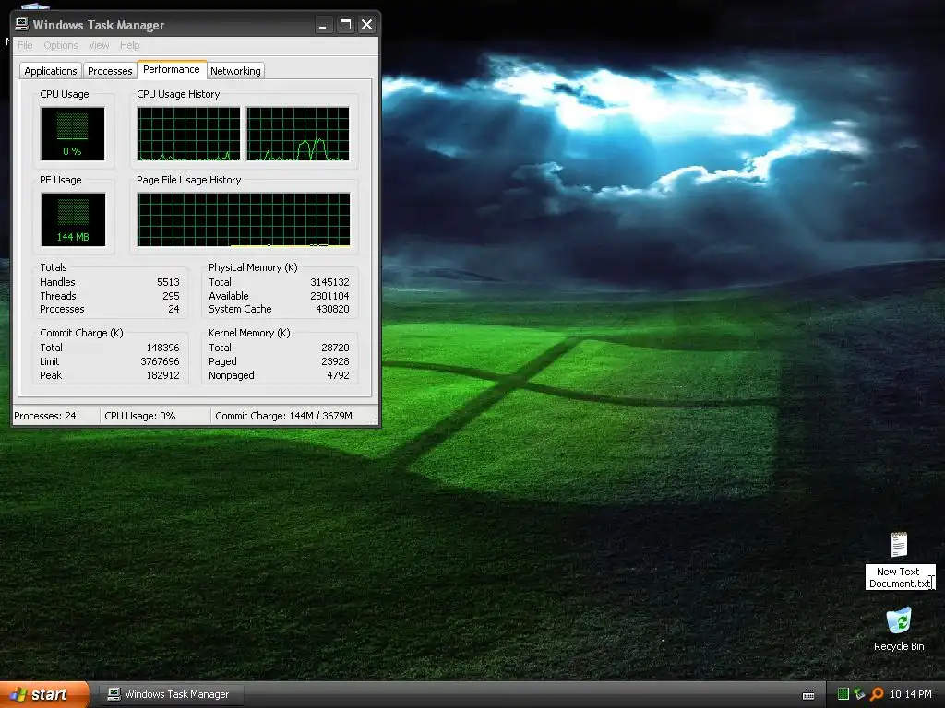
Task: Click the Commit Charge (K) group heading
Action: pos(81,333)
